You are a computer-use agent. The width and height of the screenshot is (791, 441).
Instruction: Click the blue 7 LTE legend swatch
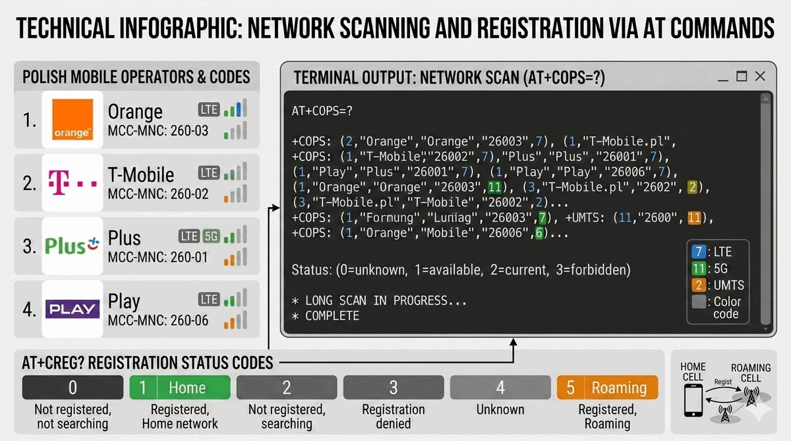point(699,252)
